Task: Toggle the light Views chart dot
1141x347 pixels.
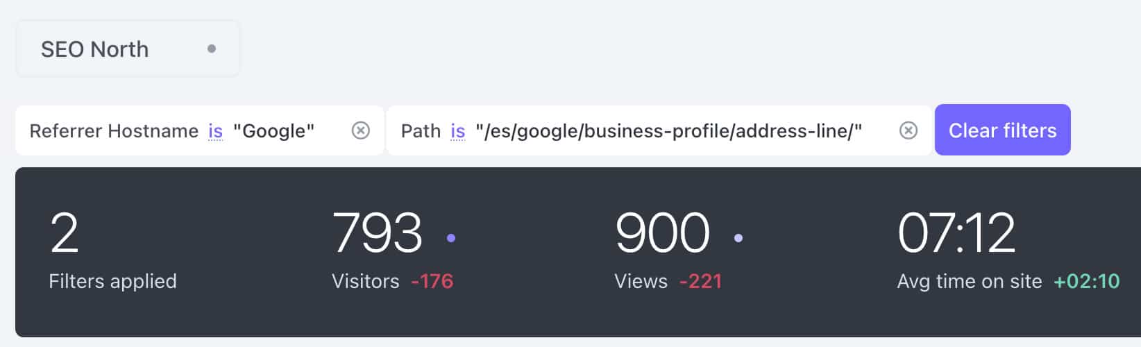Action: (738, 238)
